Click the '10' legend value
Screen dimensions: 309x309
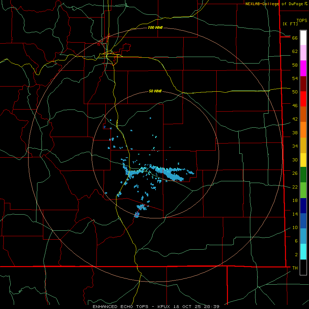(x=295, y=228)
